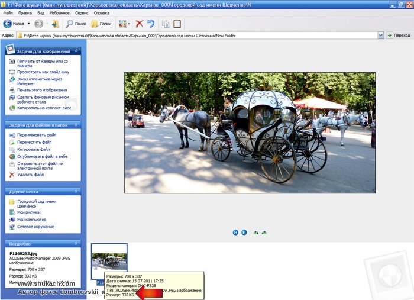The height and width of the screenshot is (300, 414).
Task: Collapse the Задачи для файлов и папок panel
Action: pos(76,125)
